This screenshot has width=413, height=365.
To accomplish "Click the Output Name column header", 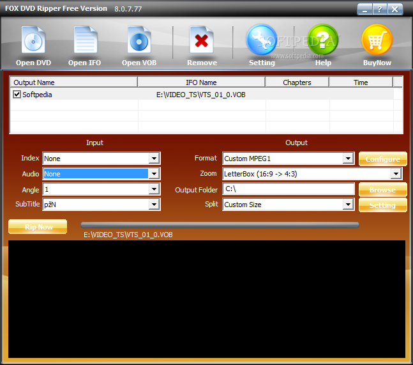I will click(73, 82).
